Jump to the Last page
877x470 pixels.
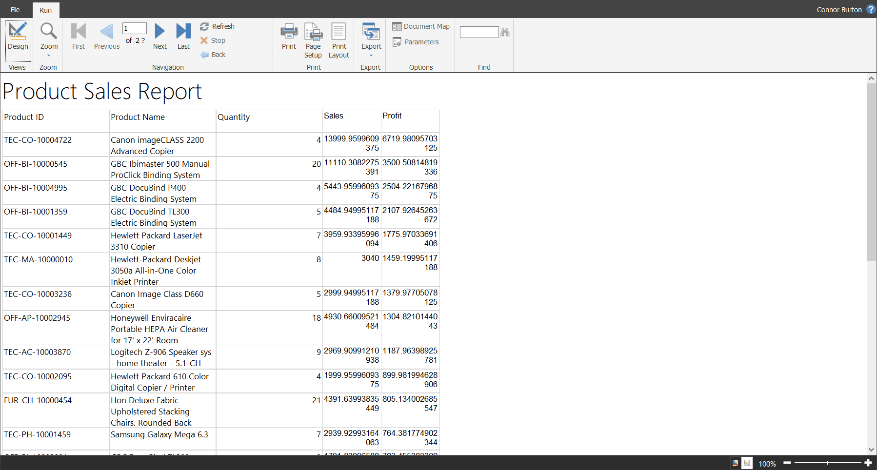(183, 37)
